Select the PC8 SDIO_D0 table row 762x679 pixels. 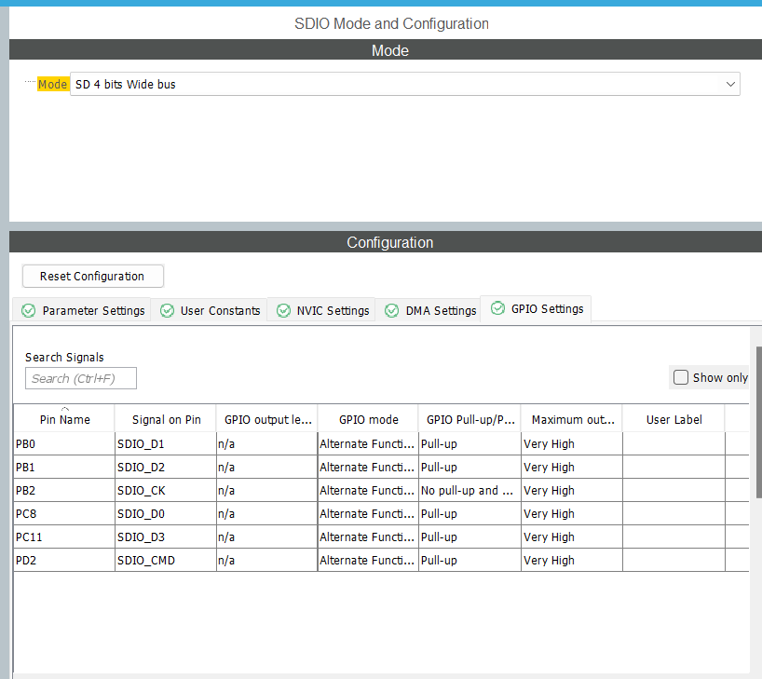(x=166, y=513)
